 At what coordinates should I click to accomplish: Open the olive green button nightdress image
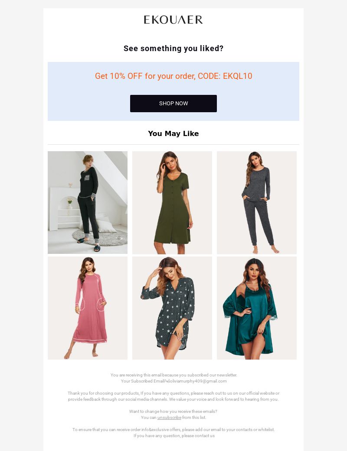172,202
